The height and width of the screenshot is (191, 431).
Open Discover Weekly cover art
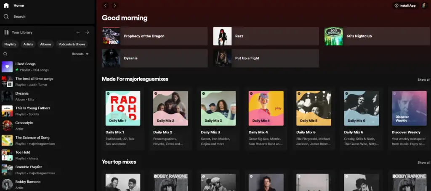(409, 108)
